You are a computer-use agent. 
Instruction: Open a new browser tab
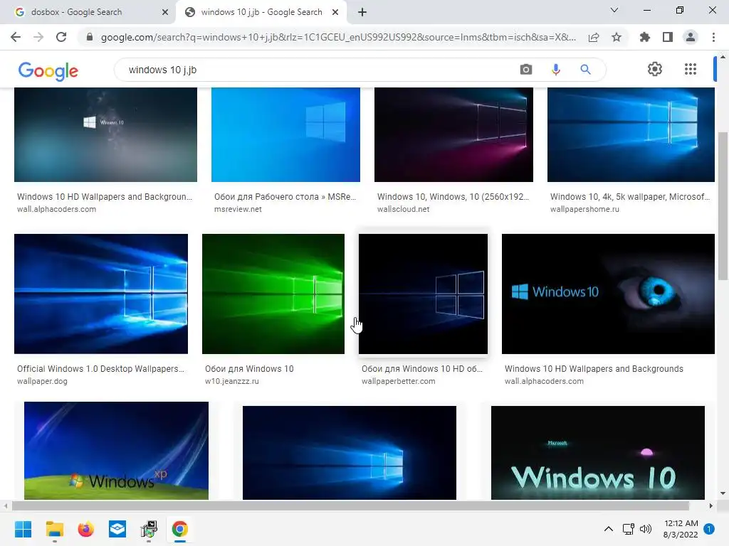pyautogui.click(x=362, y=12)
